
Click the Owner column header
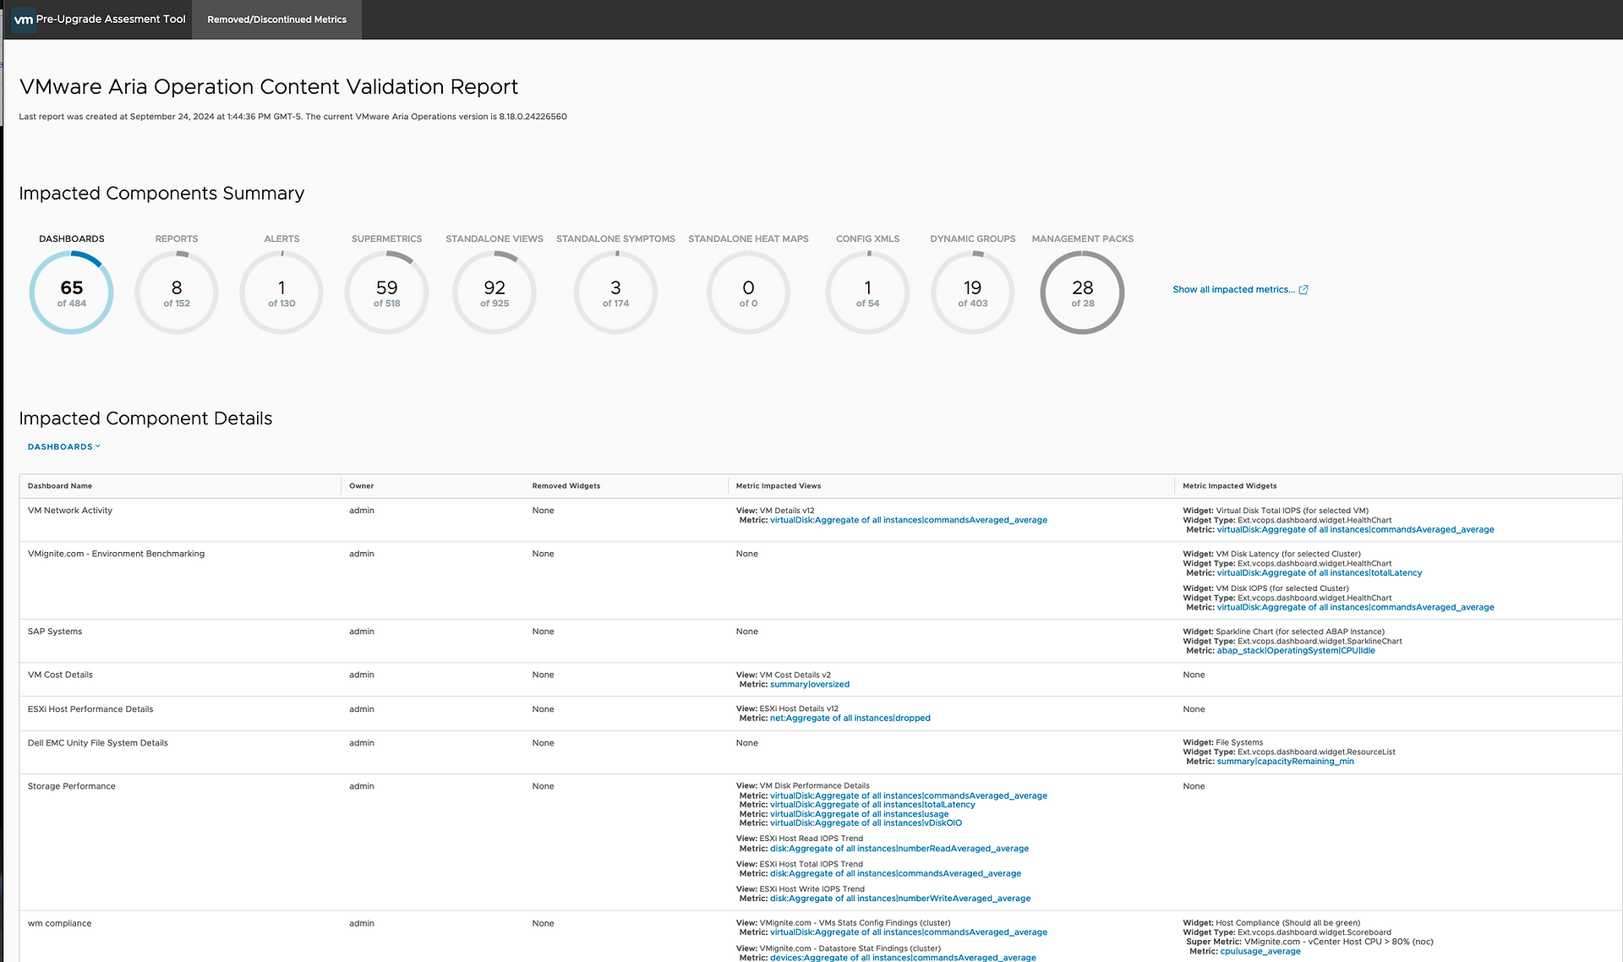[x=362, y=486]
